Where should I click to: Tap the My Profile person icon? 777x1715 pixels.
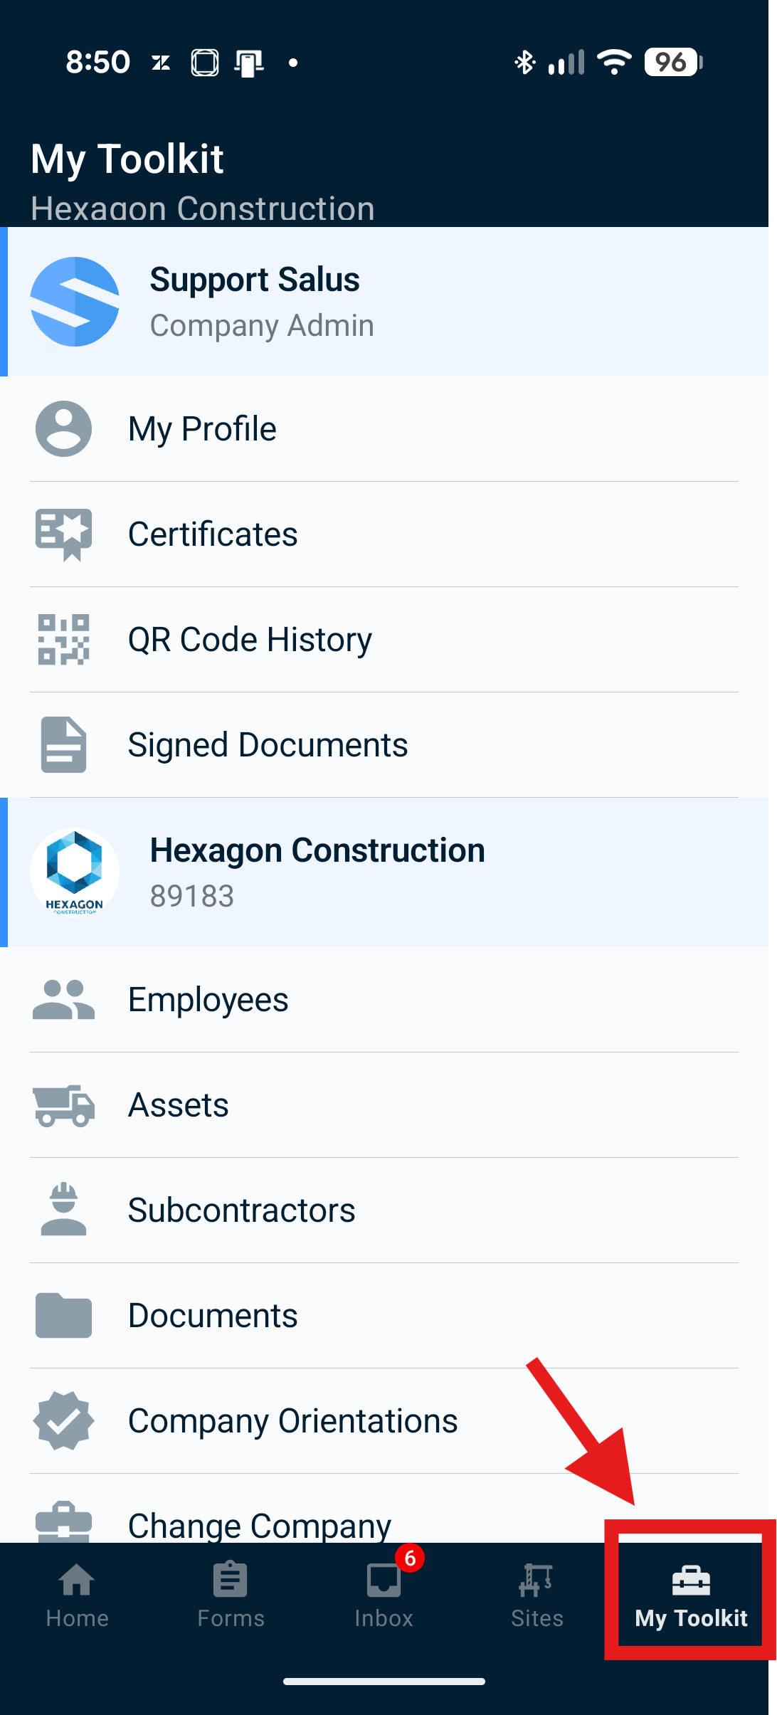(x=63, y=428)
